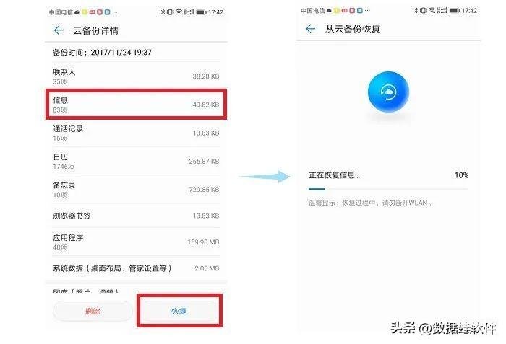This screenshot has height=344, width=506.
Task: Select the 浏览器书签 backup item
Action: (136, 216)
